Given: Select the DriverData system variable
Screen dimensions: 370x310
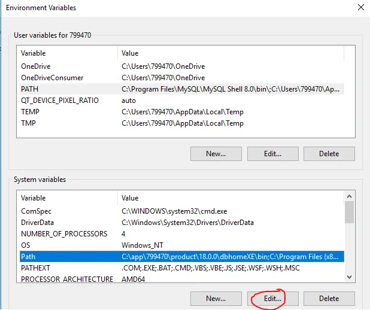Looking at the screenshot, I should (38, 223).
